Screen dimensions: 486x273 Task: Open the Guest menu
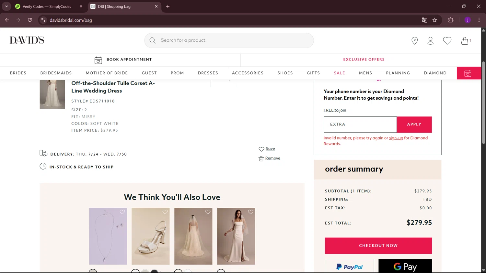pos(149,73)
